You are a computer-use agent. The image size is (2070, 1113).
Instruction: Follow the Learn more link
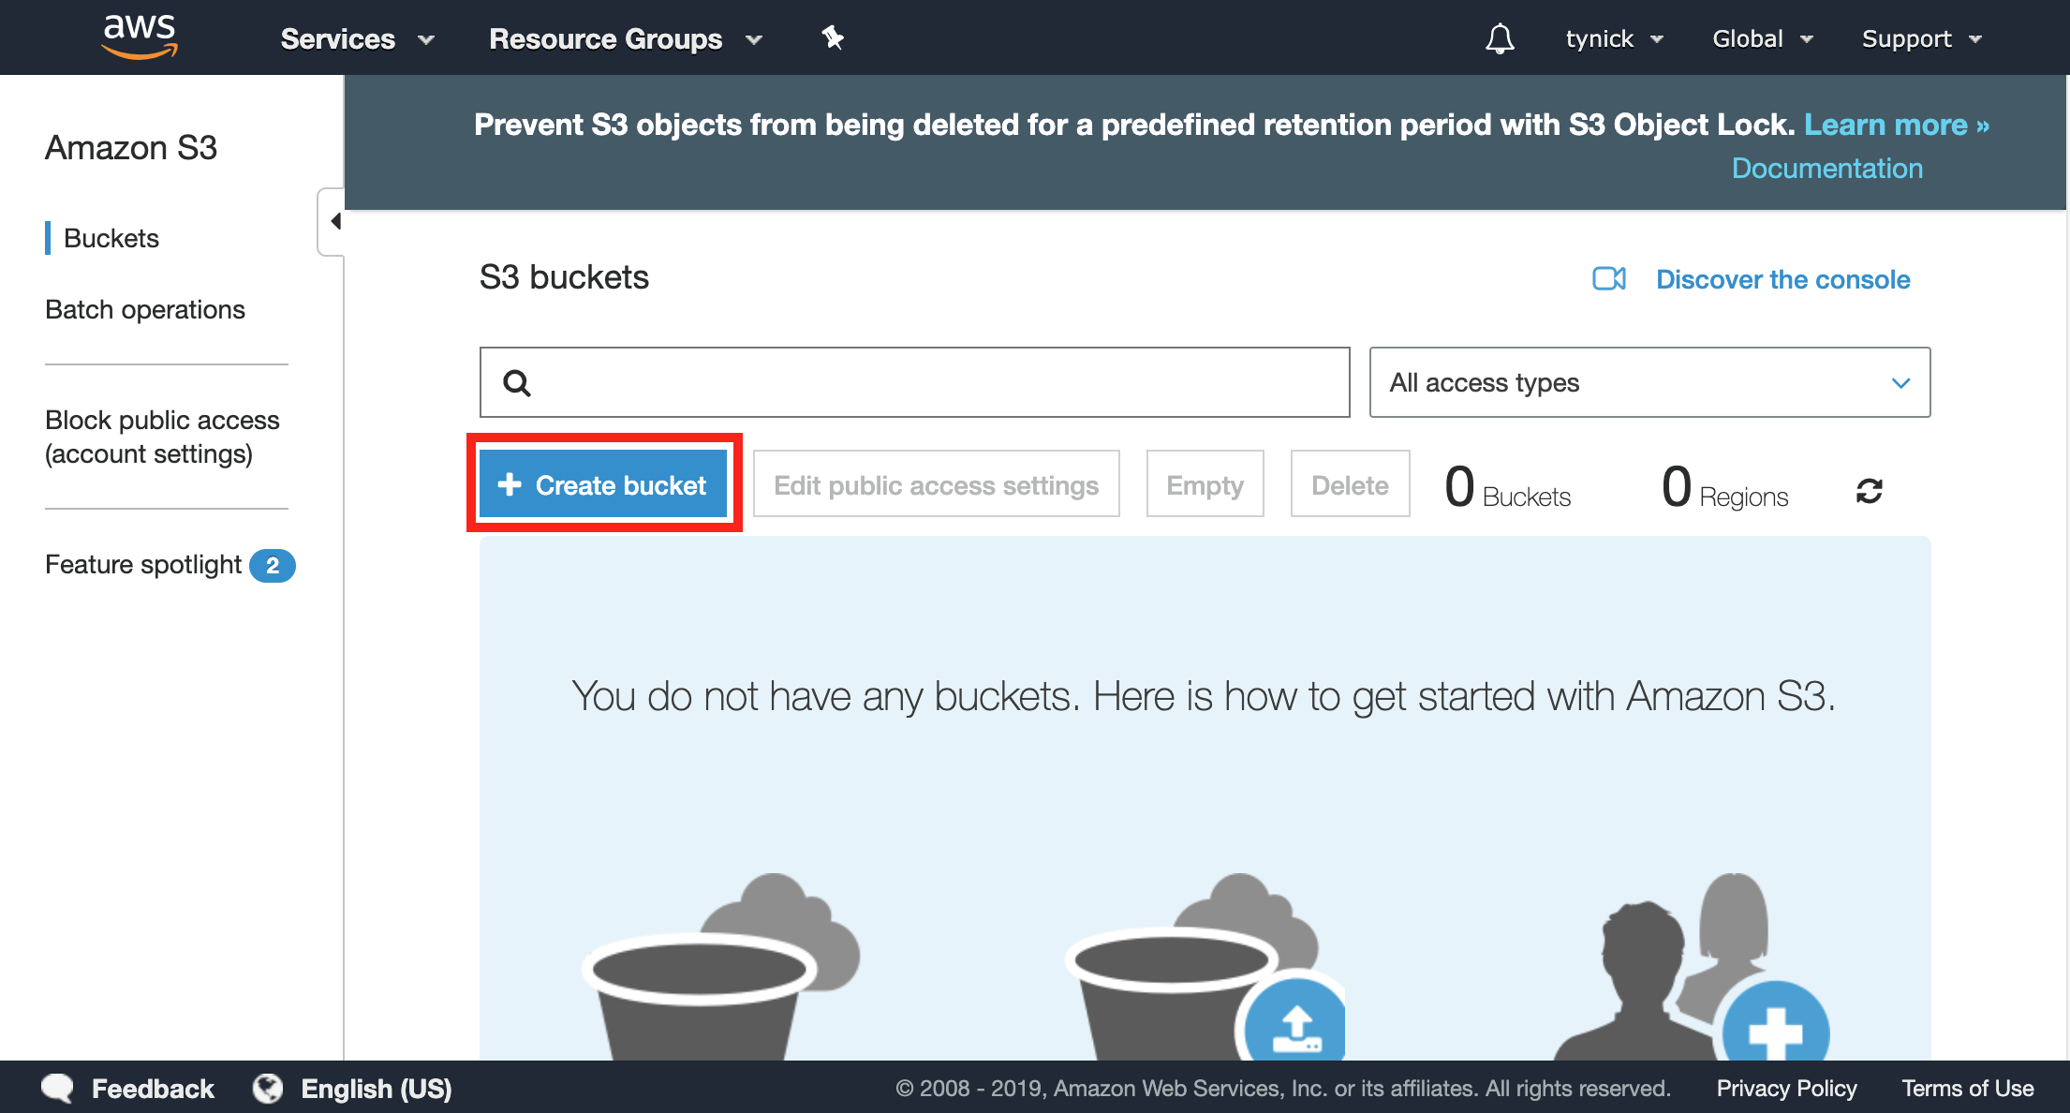point(1897,125)
